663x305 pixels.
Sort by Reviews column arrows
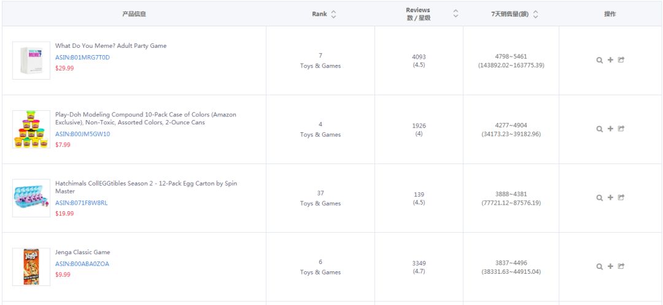point(456,13)
